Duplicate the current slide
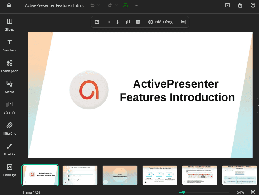This screenshot has height=195, width=259. coord(128,22)
